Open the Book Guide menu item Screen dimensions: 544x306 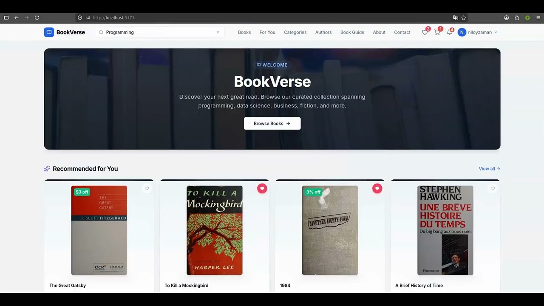point(352,32)
